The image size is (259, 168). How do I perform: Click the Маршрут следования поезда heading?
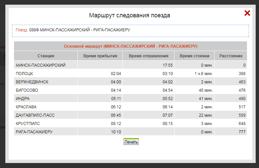coord(129,15)
